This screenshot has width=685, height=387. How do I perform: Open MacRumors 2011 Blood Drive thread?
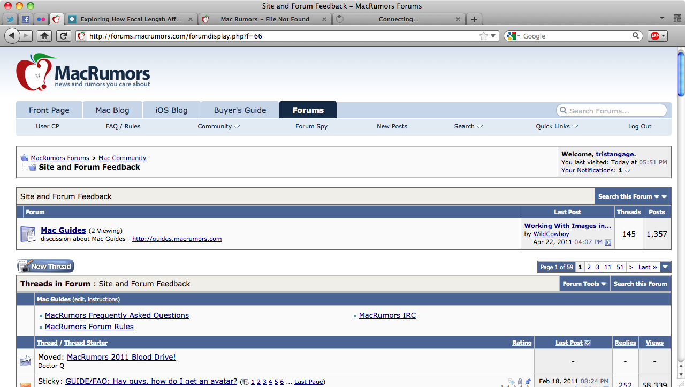point(121,357)
